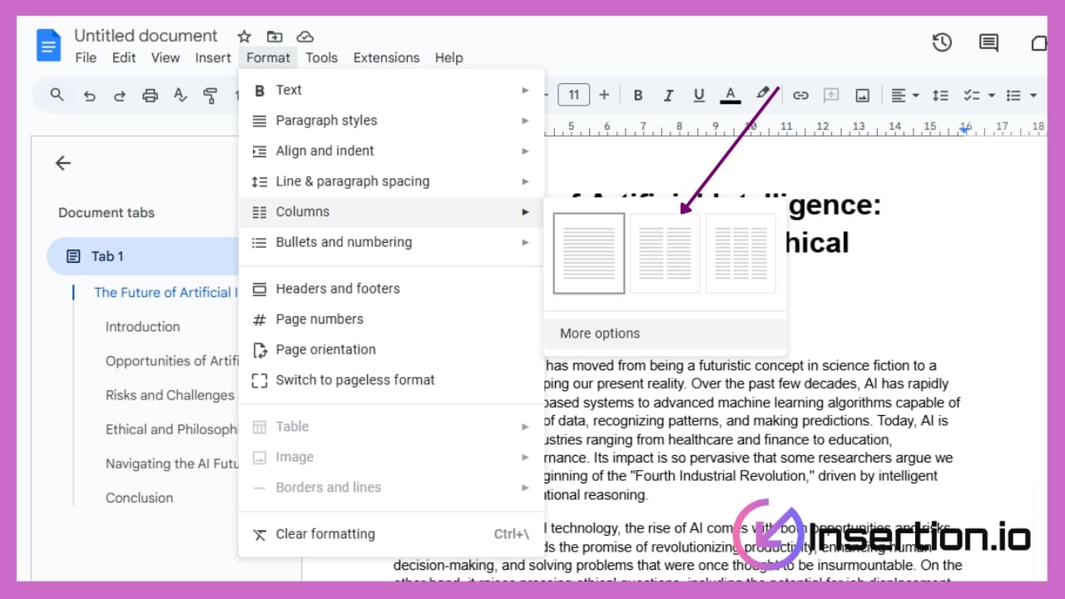The height and width of the screenshot is (599, 1065).
Task: Open version history clock icon
Action: point(942,42)
